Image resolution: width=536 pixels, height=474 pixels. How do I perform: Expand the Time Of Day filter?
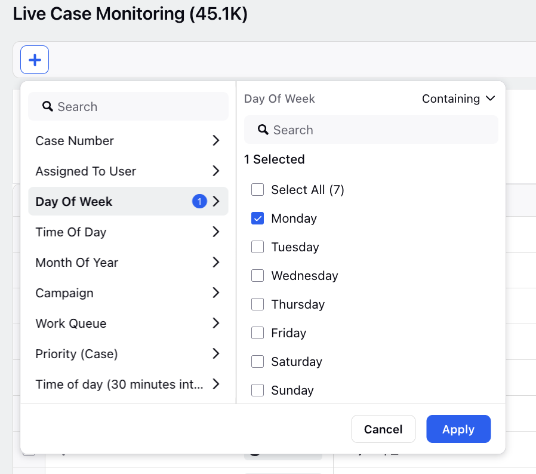(128, 232)
